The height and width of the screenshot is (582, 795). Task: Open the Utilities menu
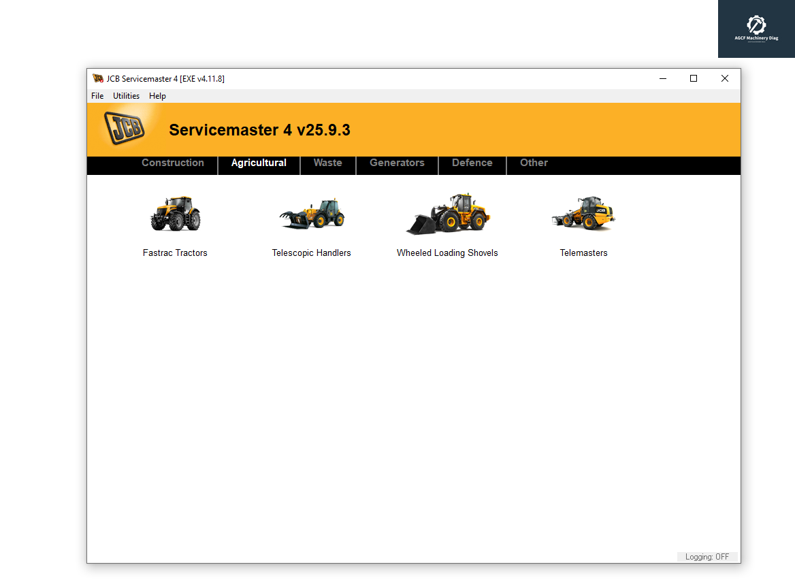[126, 96]
